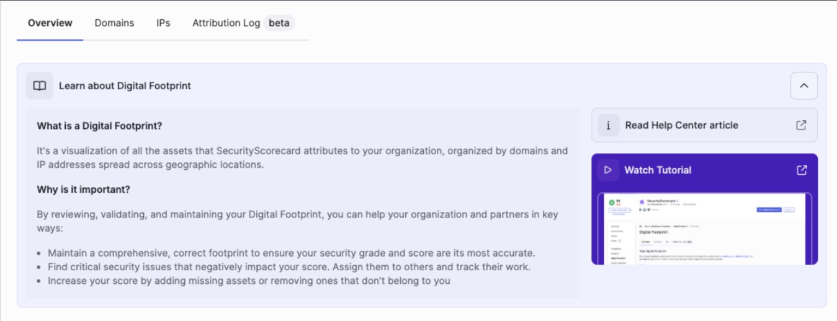Click the What is a Digital Footprint heading
837x321 pixels.
coord(99,126)
